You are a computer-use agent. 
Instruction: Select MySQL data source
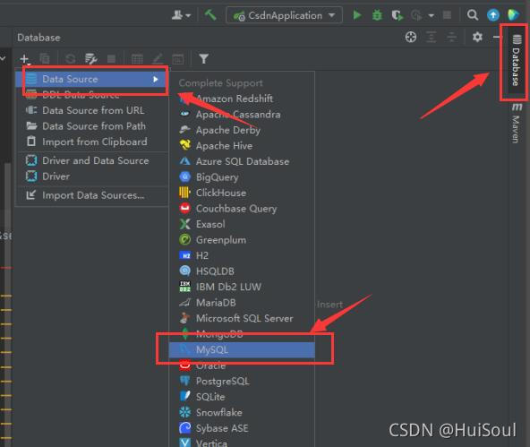point(242,349)
